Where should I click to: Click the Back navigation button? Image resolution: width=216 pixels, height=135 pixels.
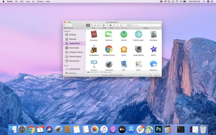tap(67, 25)
